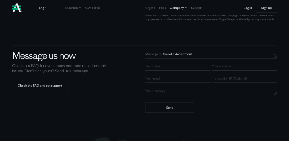Screen dimensions: 289x141
Task: Expand the Business menu
Action: (73, 8)
